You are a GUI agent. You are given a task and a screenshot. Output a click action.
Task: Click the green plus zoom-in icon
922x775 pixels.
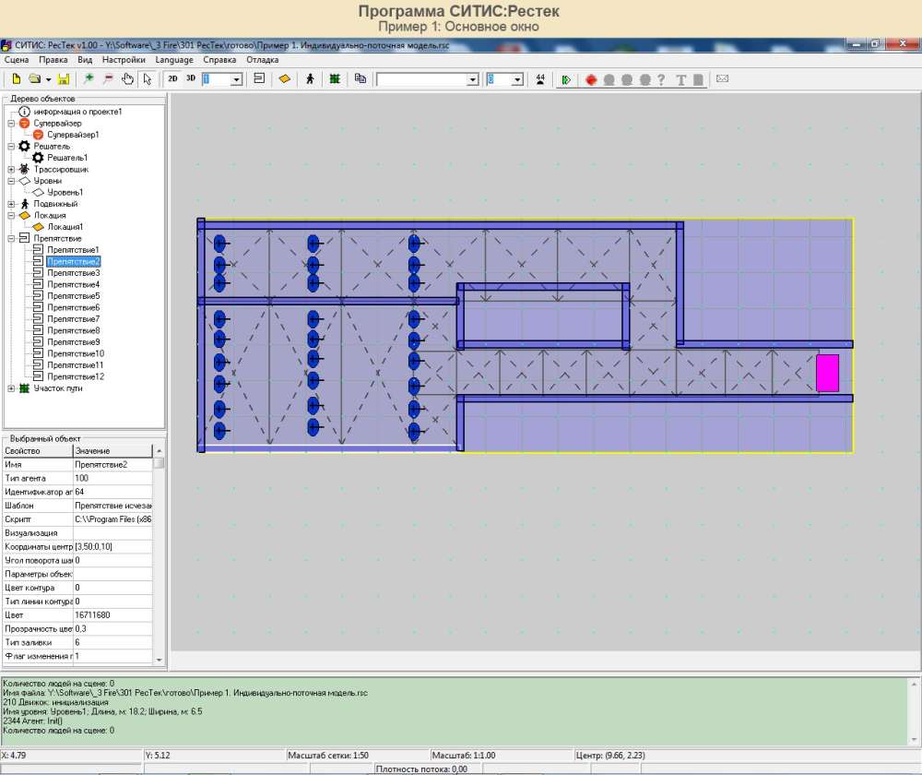tap(89, 79)
